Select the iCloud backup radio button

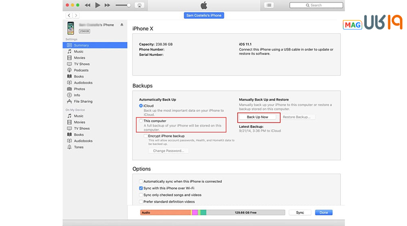(141, 105)
